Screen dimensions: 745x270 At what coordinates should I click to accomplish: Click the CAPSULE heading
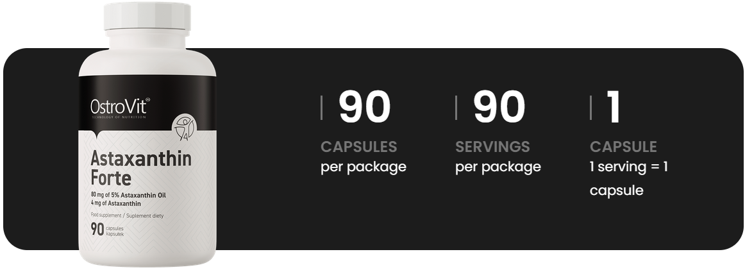[623, 147]
